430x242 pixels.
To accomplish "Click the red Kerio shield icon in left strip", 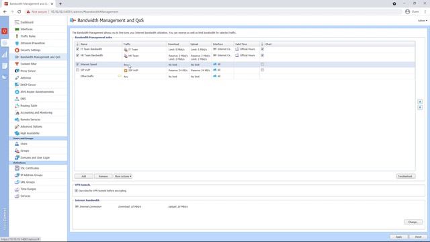I will [5, 32].
